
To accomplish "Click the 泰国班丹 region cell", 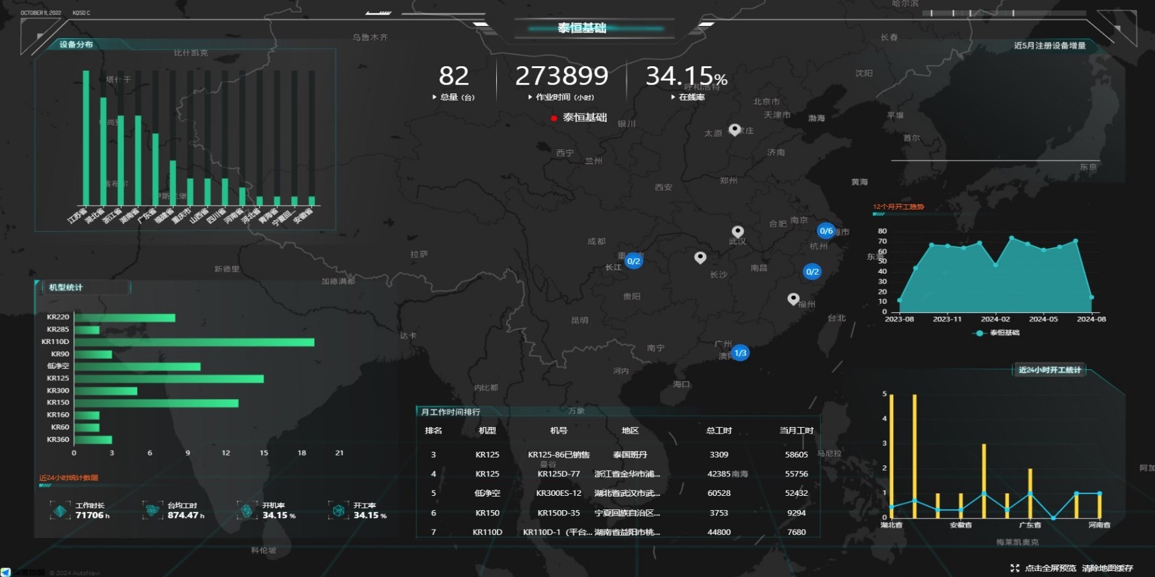I will [630, 454].
